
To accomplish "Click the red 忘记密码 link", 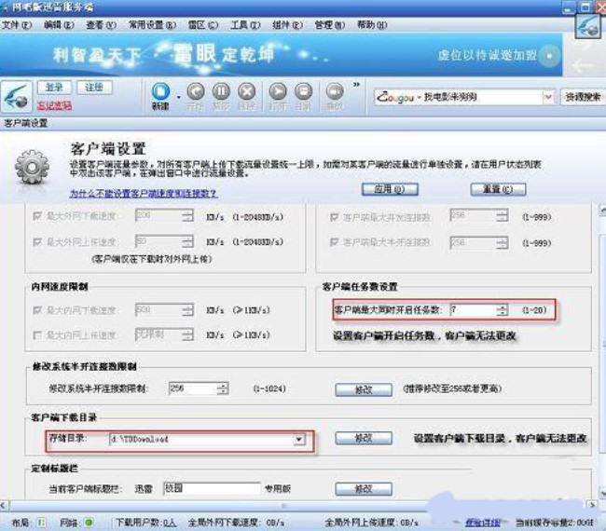I will tap(54, 105).
